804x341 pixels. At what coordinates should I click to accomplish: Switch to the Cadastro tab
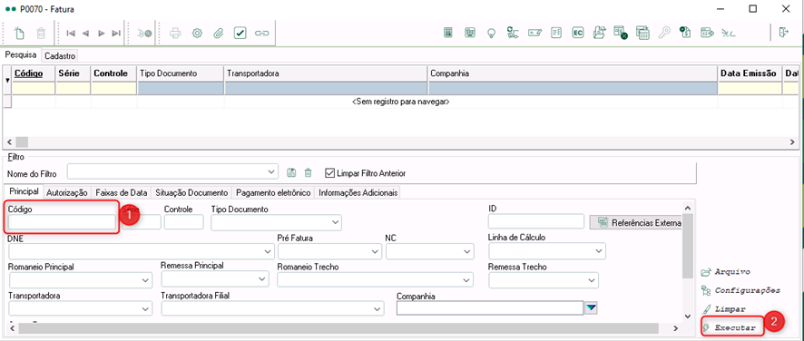60,55
